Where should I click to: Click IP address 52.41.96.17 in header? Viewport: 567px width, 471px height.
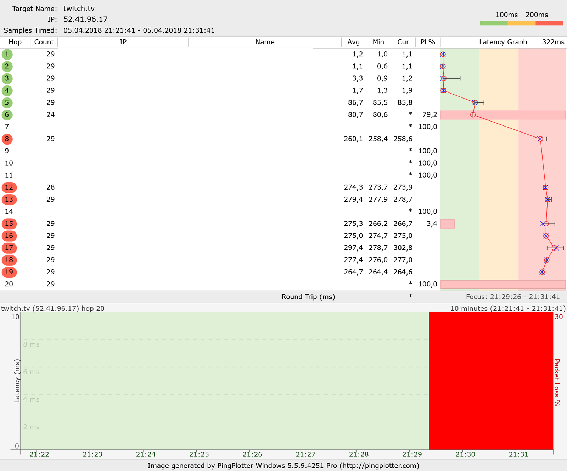tap(85, 19)
